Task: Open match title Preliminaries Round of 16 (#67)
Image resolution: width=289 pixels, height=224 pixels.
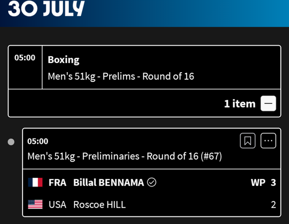Action: click(124, 156)
